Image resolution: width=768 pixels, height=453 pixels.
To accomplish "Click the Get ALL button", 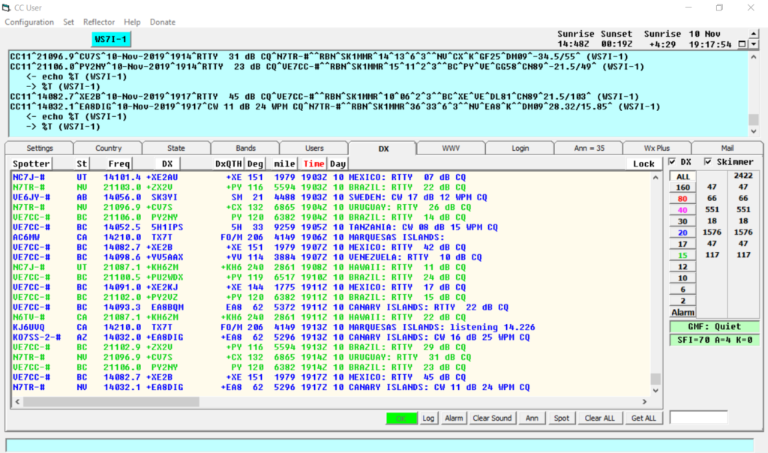I will coord(643,418).
